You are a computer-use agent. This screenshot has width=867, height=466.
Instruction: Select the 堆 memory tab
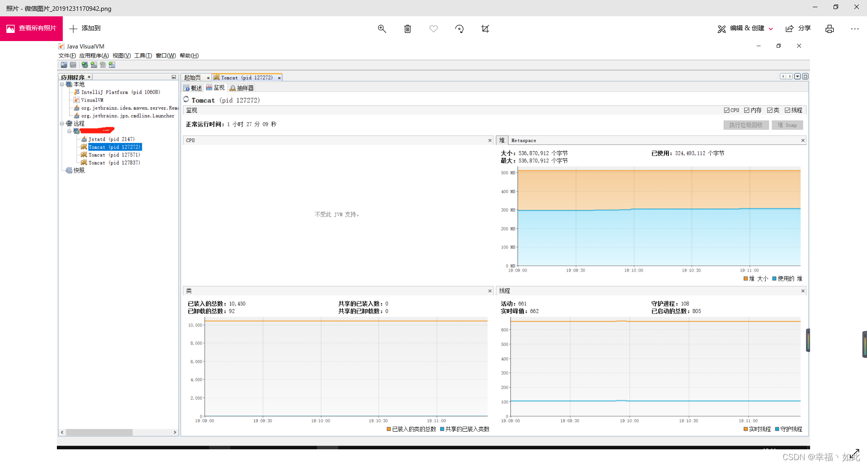pyautogui.click(x=502, y=140)
